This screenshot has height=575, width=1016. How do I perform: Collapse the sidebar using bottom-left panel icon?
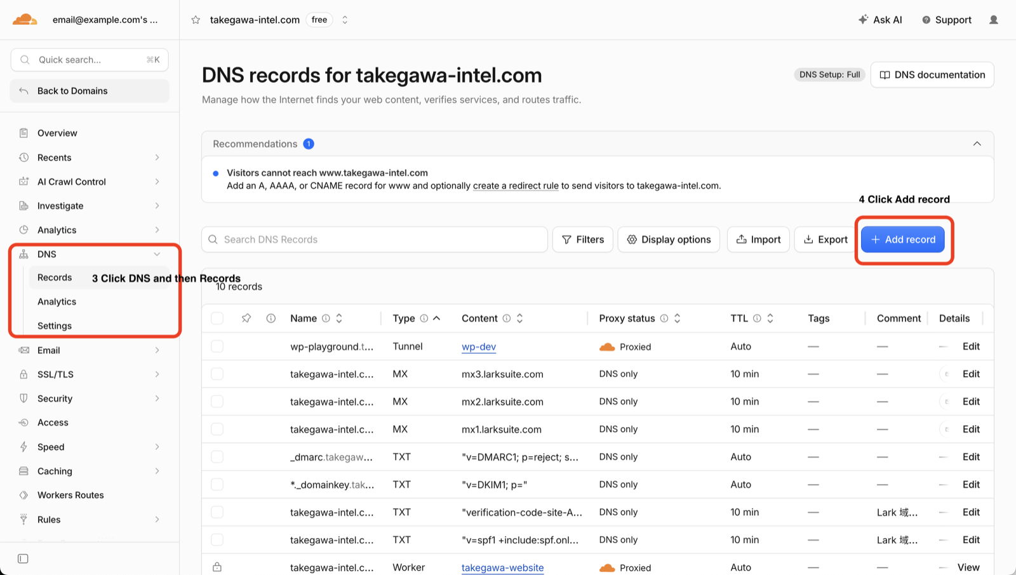23,558
